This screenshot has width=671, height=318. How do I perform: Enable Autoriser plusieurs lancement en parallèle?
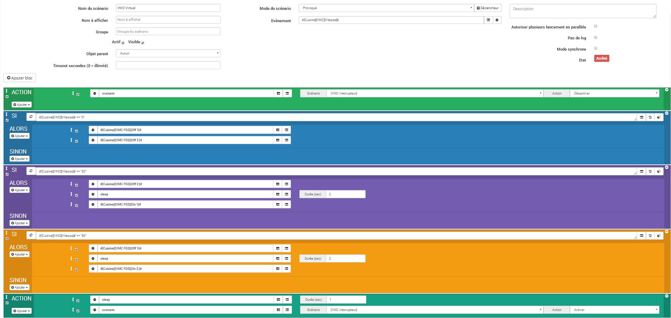click(596, 26)
